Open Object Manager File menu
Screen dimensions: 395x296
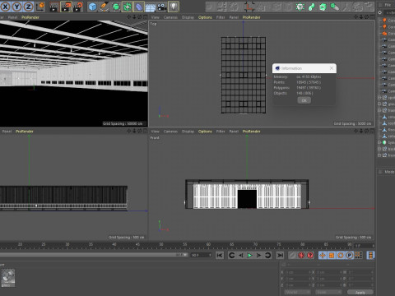(388, 5)
